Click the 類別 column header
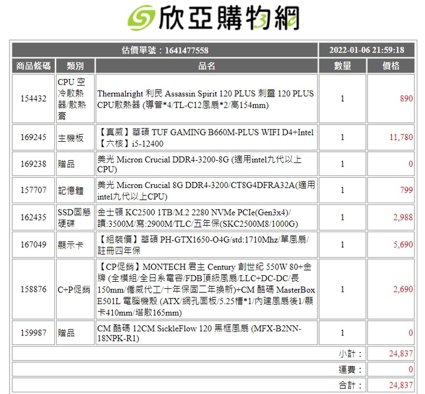425x394 pixels. pos(76,66)
